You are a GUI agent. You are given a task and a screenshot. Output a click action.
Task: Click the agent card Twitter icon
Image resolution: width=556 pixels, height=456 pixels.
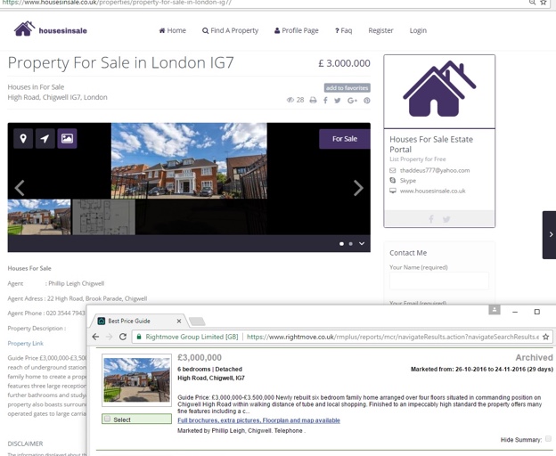446,219
